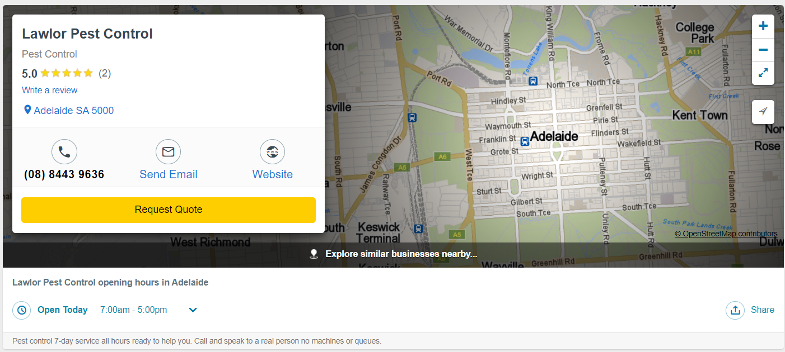Click the station marker above James Congdon Dr
The image size is (785, 352).
412,117
